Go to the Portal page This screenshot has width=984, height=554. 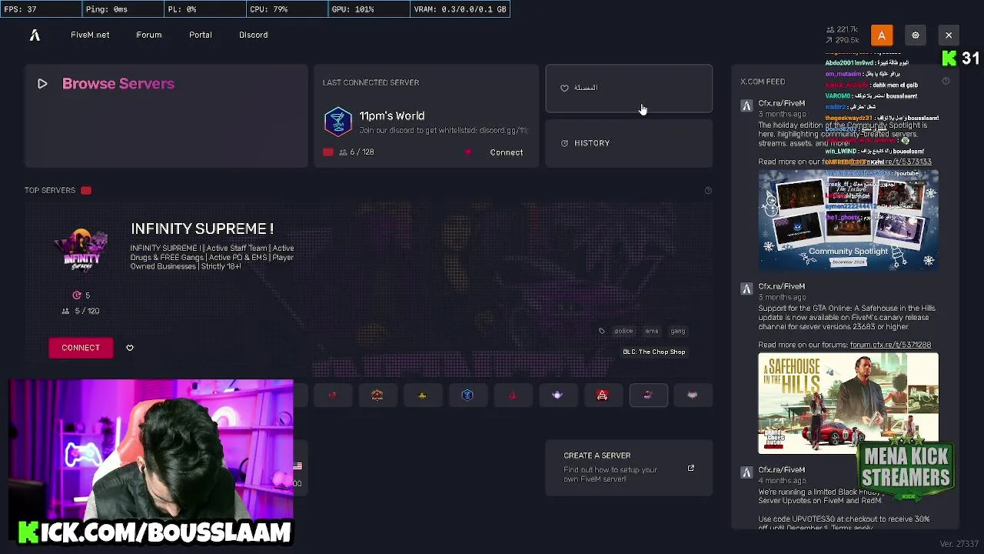point(201,35)
